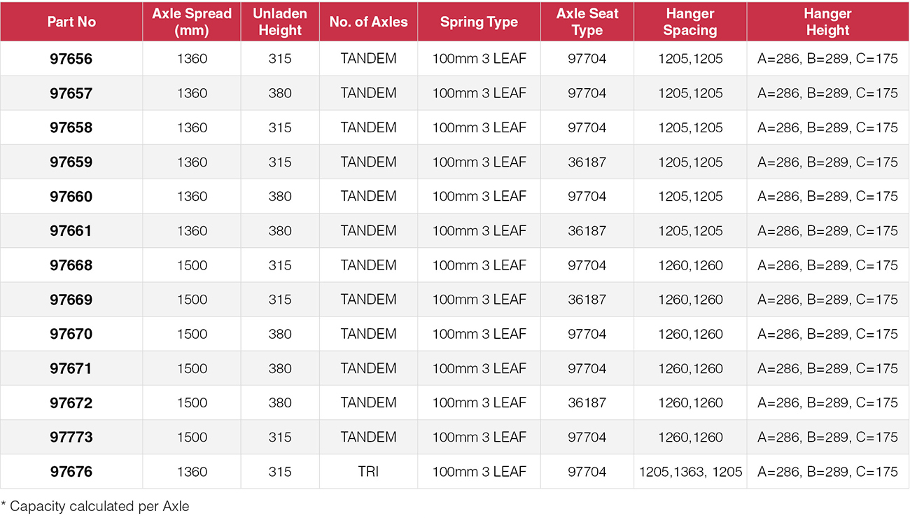Screen dimensions: 910x518
Task: Click part number 97656
Action: pos(71,59)
